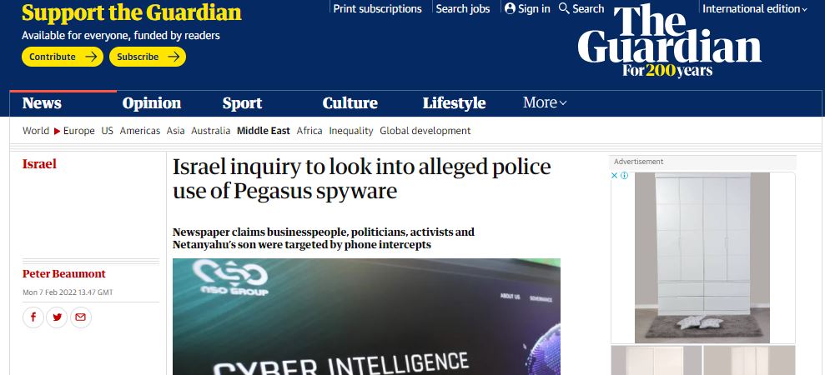825x375 pixels.
Task: Open The Guardian logo homepage
Action: pyautogui.click(x=669, y=41)
